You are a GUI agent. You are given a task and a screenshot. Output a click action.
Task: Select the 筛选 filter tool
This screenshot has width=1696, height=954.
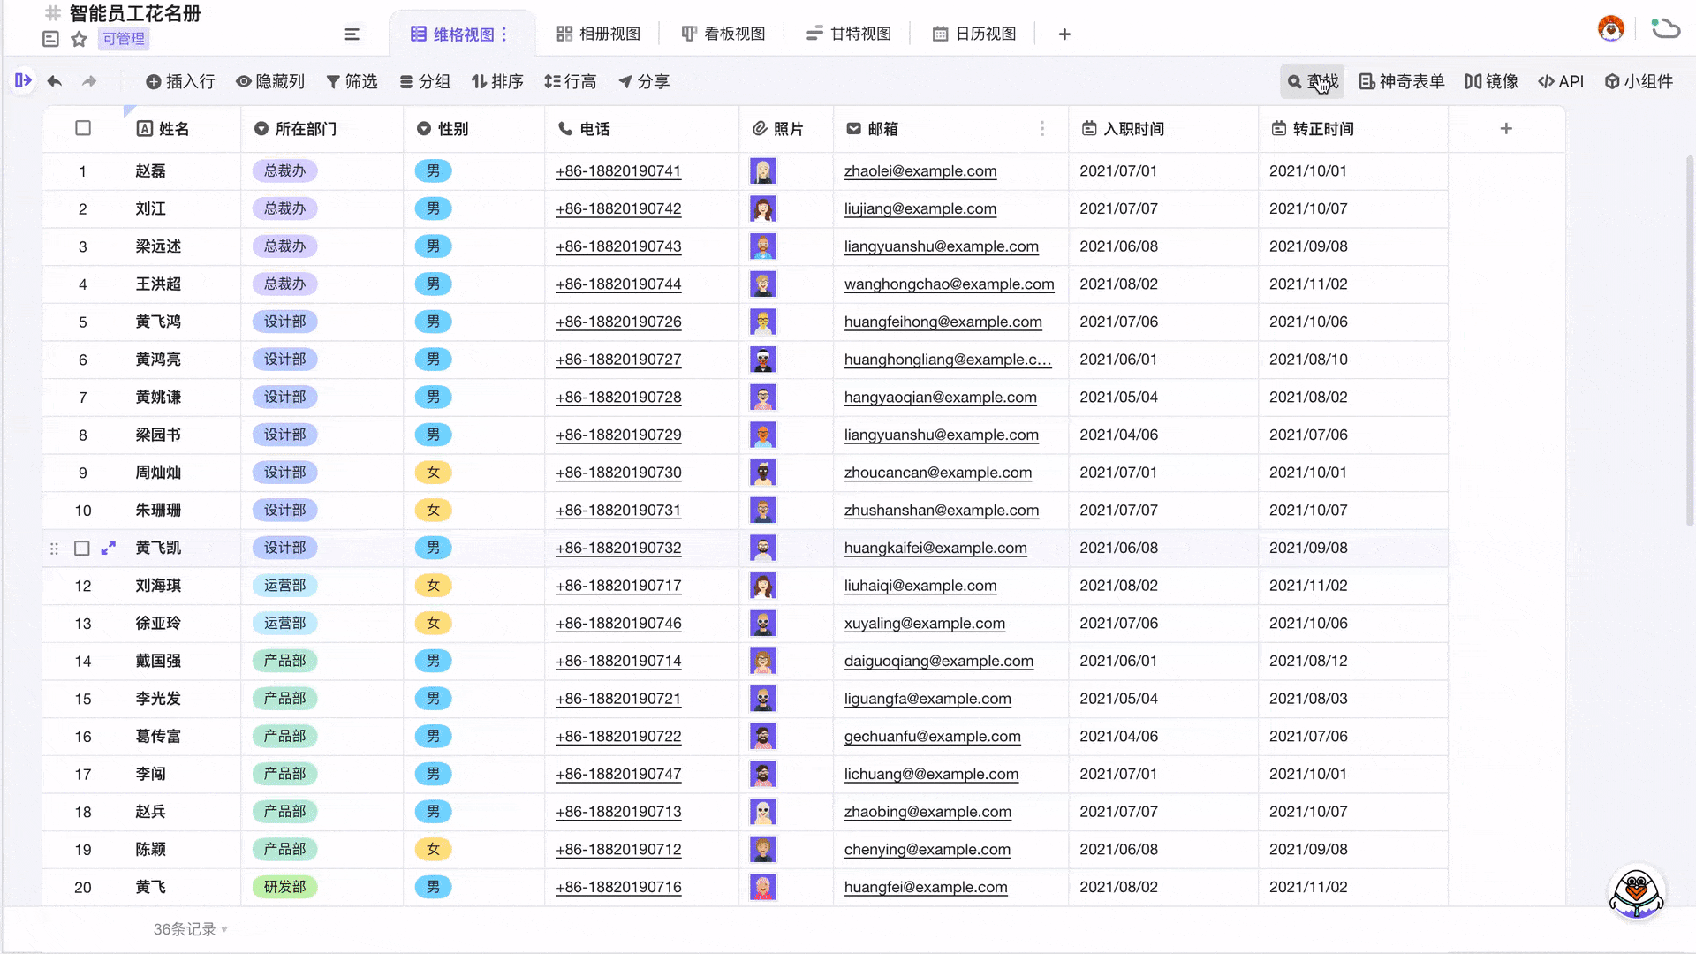tap(352, 81)
